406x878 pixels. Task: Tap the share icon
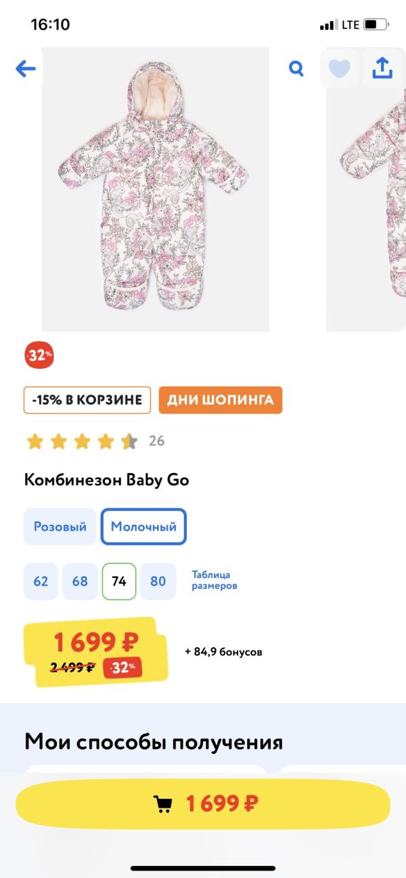click(382, 68)
